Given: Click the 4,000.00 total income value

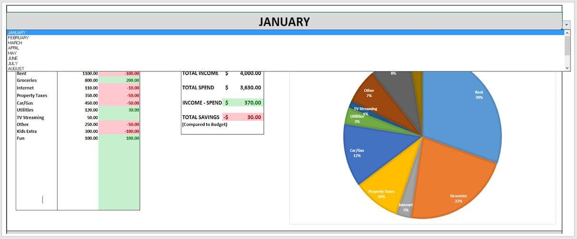Looking at the screenshot, I should (250, 73).
